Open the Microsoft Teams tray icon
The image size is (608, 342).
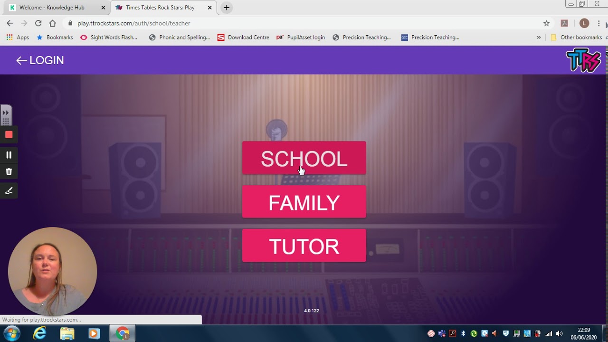442,333
